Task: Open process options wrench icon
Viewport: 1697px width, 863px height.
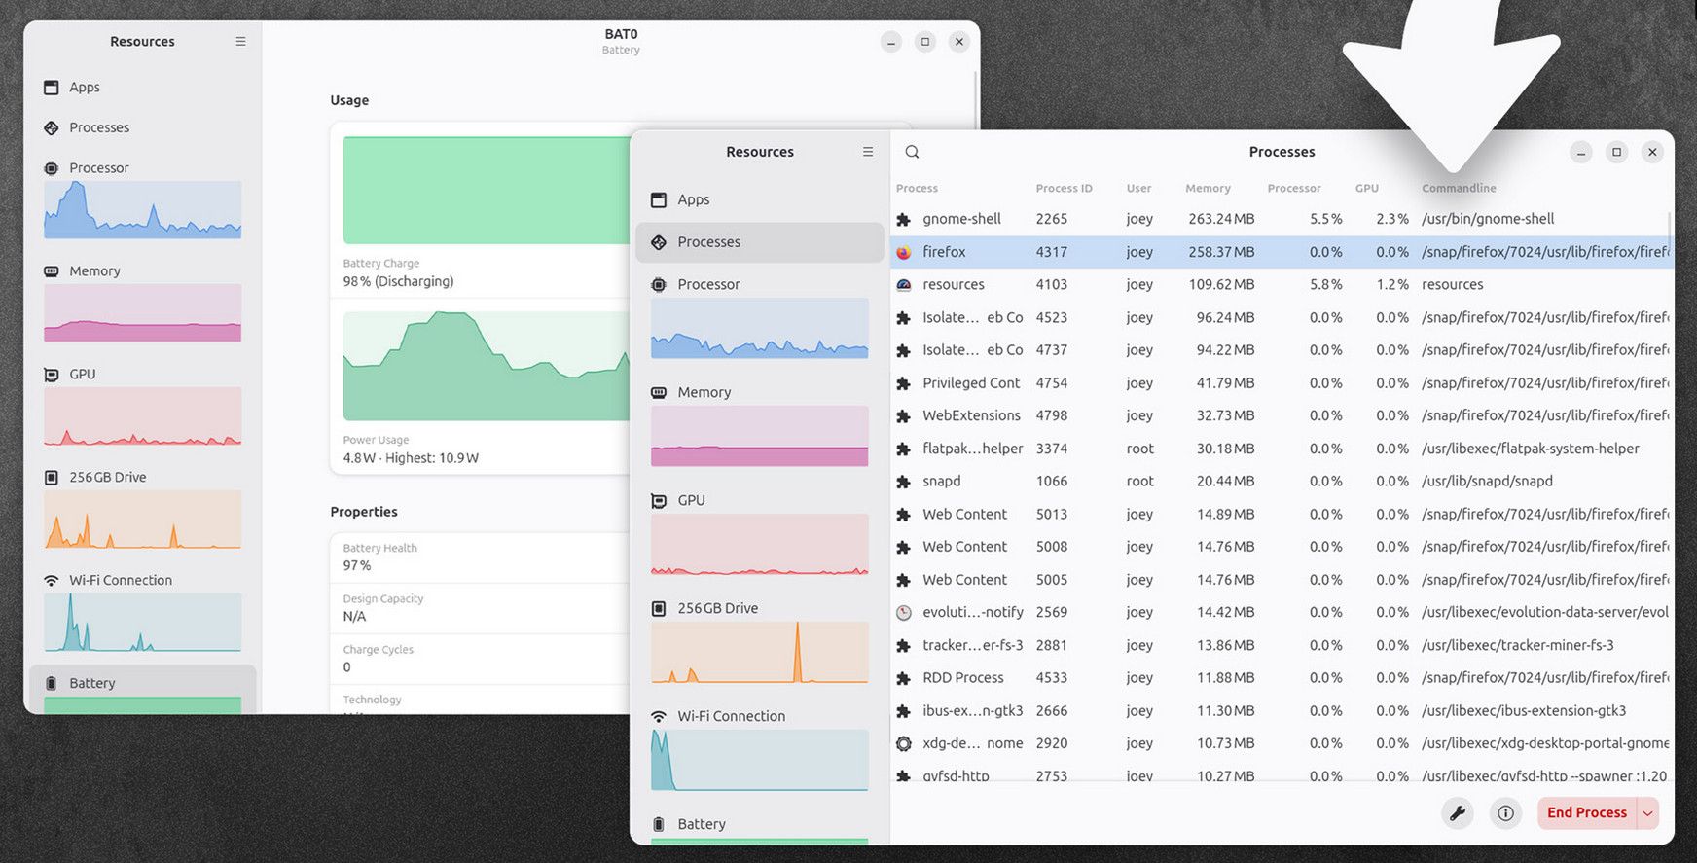Action: (x=1457, y=813)
